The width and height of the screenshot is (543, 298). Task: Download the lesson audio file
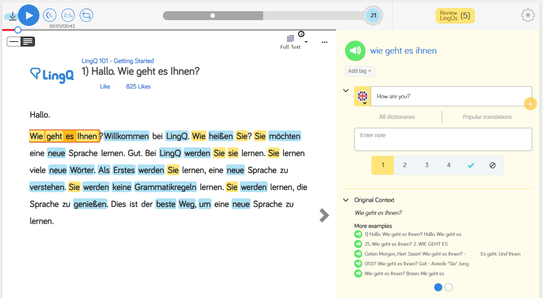pyautogui.click(x=12, y=15)
